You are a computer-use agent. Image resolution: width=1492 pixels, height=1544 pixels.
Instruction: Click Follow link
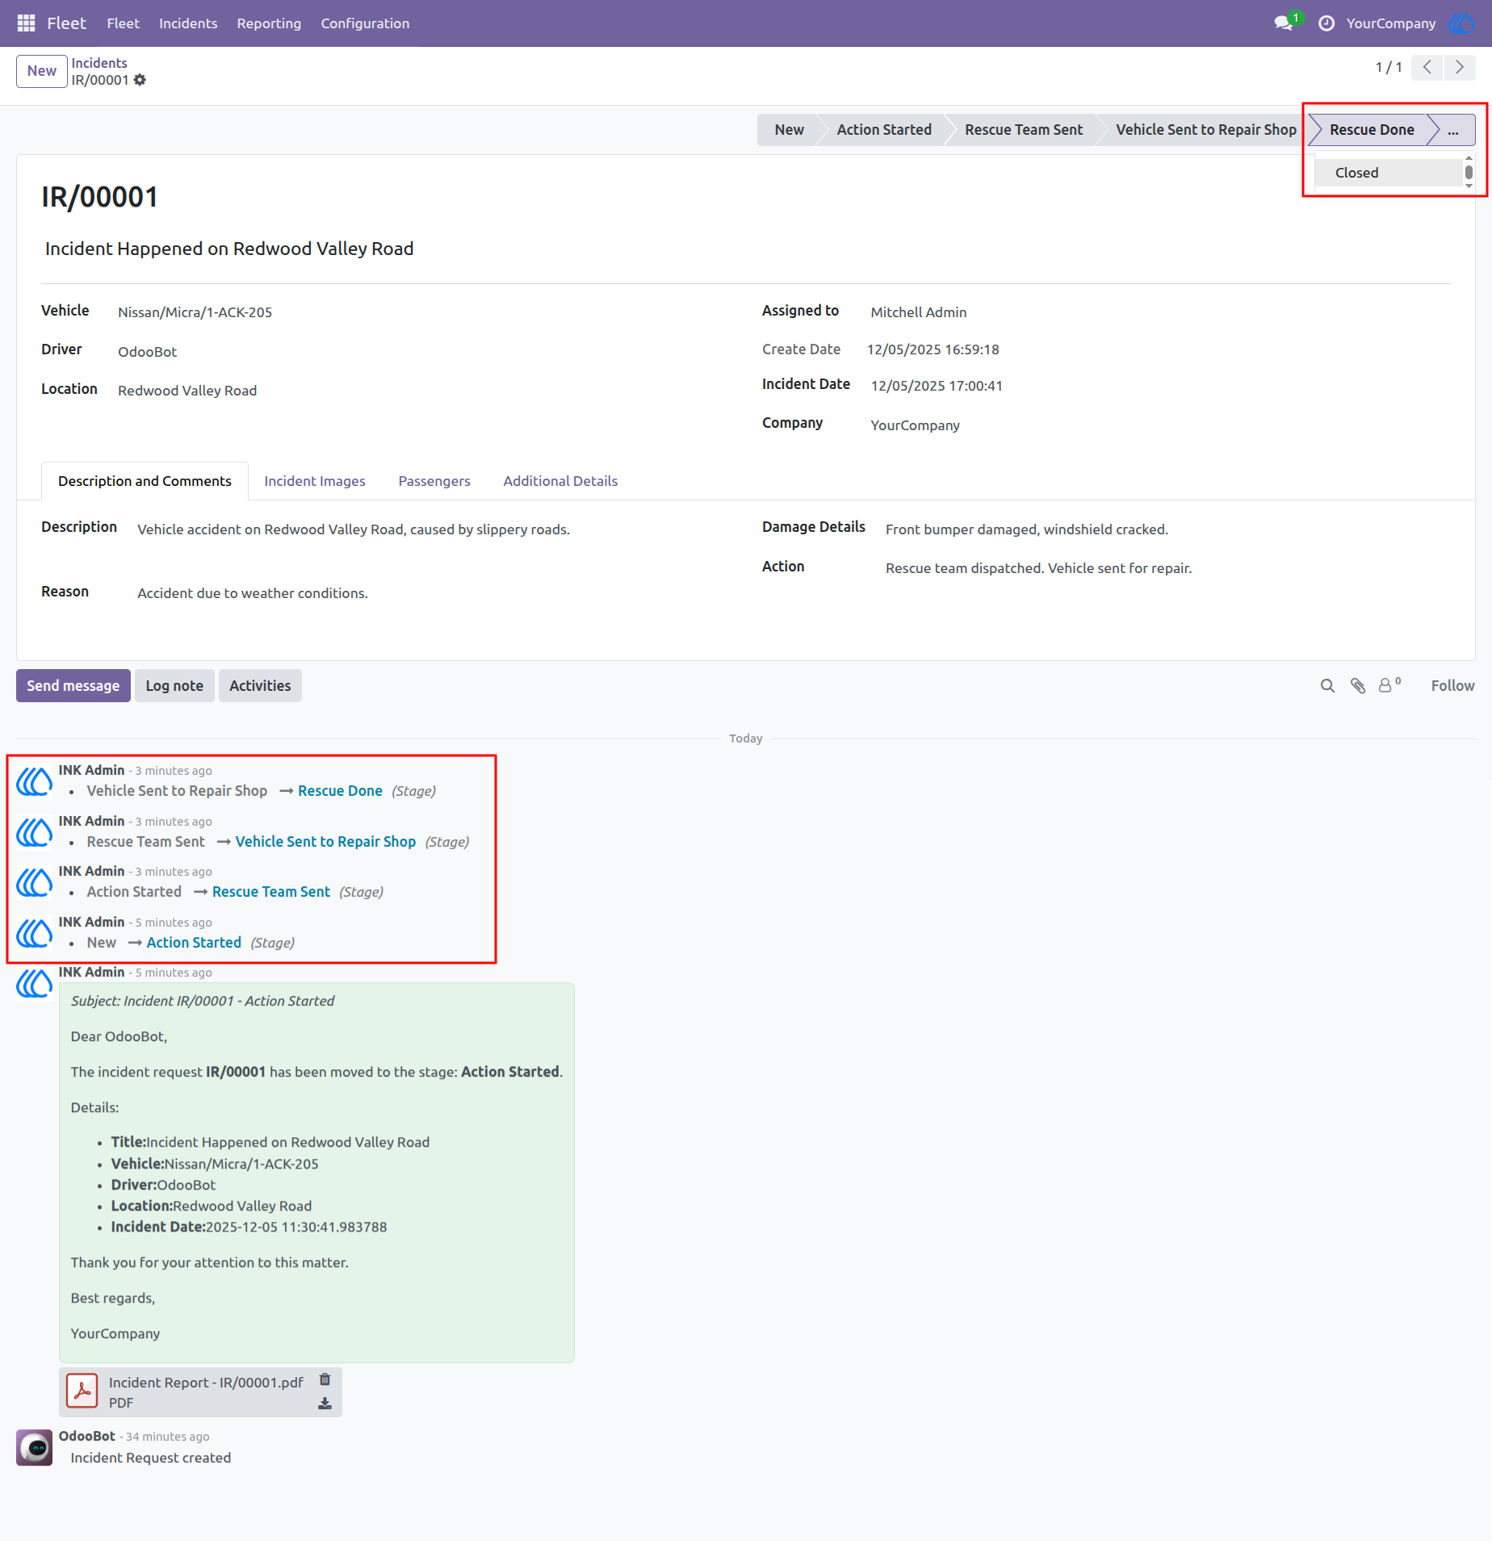pyautogui.click(x=1452, y=686)
